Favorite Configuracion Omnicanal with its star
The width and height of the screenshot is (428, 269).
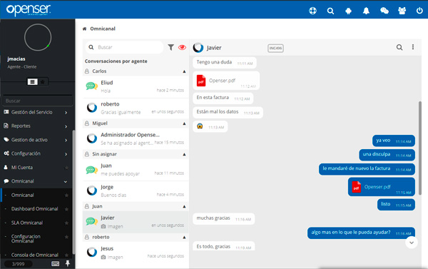coord(66,237)
